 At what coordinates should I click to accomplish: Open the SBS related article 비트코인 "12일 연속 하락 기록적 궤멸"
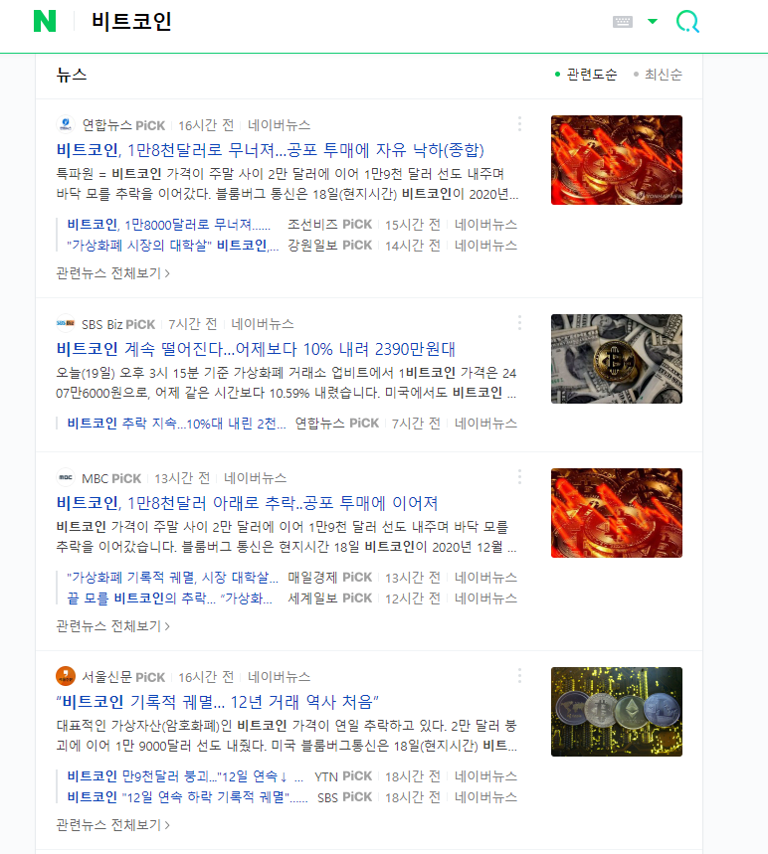(187, 796)
